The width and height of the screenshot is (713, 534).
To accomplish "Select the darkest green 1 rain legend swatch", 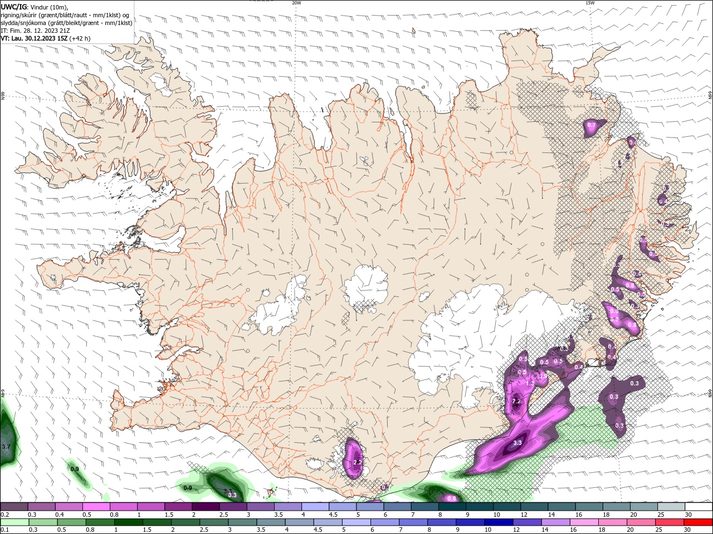I will [x=128, y=522].
